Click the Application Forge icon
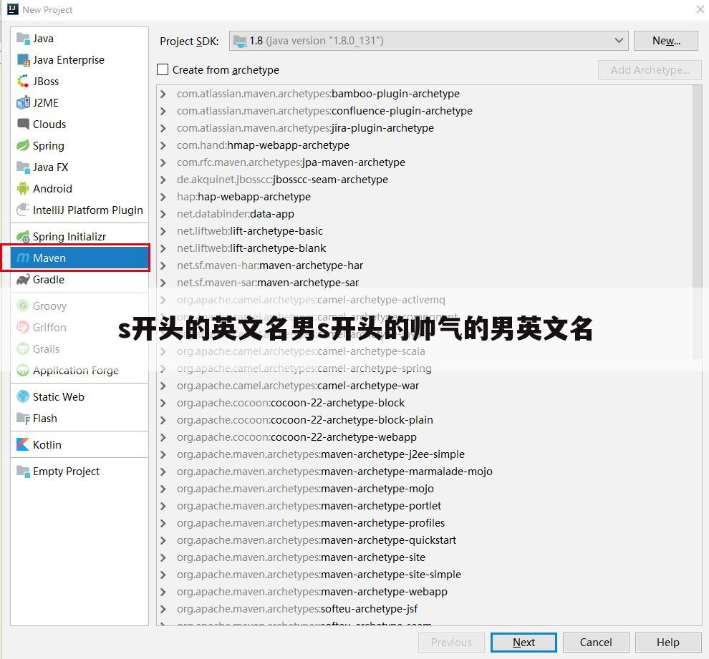The image size is (709, 659). click(23, 371)
